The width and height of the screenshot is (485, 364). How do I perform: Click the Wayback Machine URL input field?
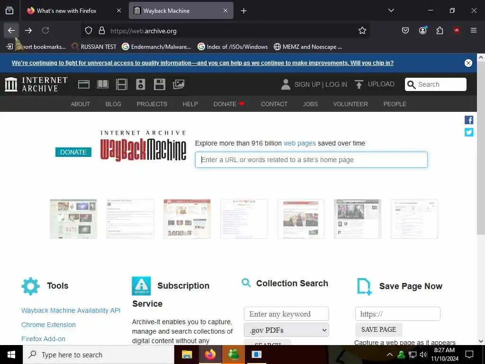(311, 160)
